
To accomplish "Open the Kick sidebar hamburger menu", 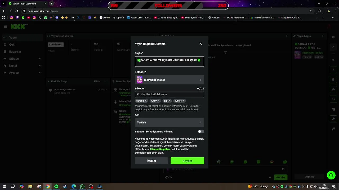I will coord(6,27).
